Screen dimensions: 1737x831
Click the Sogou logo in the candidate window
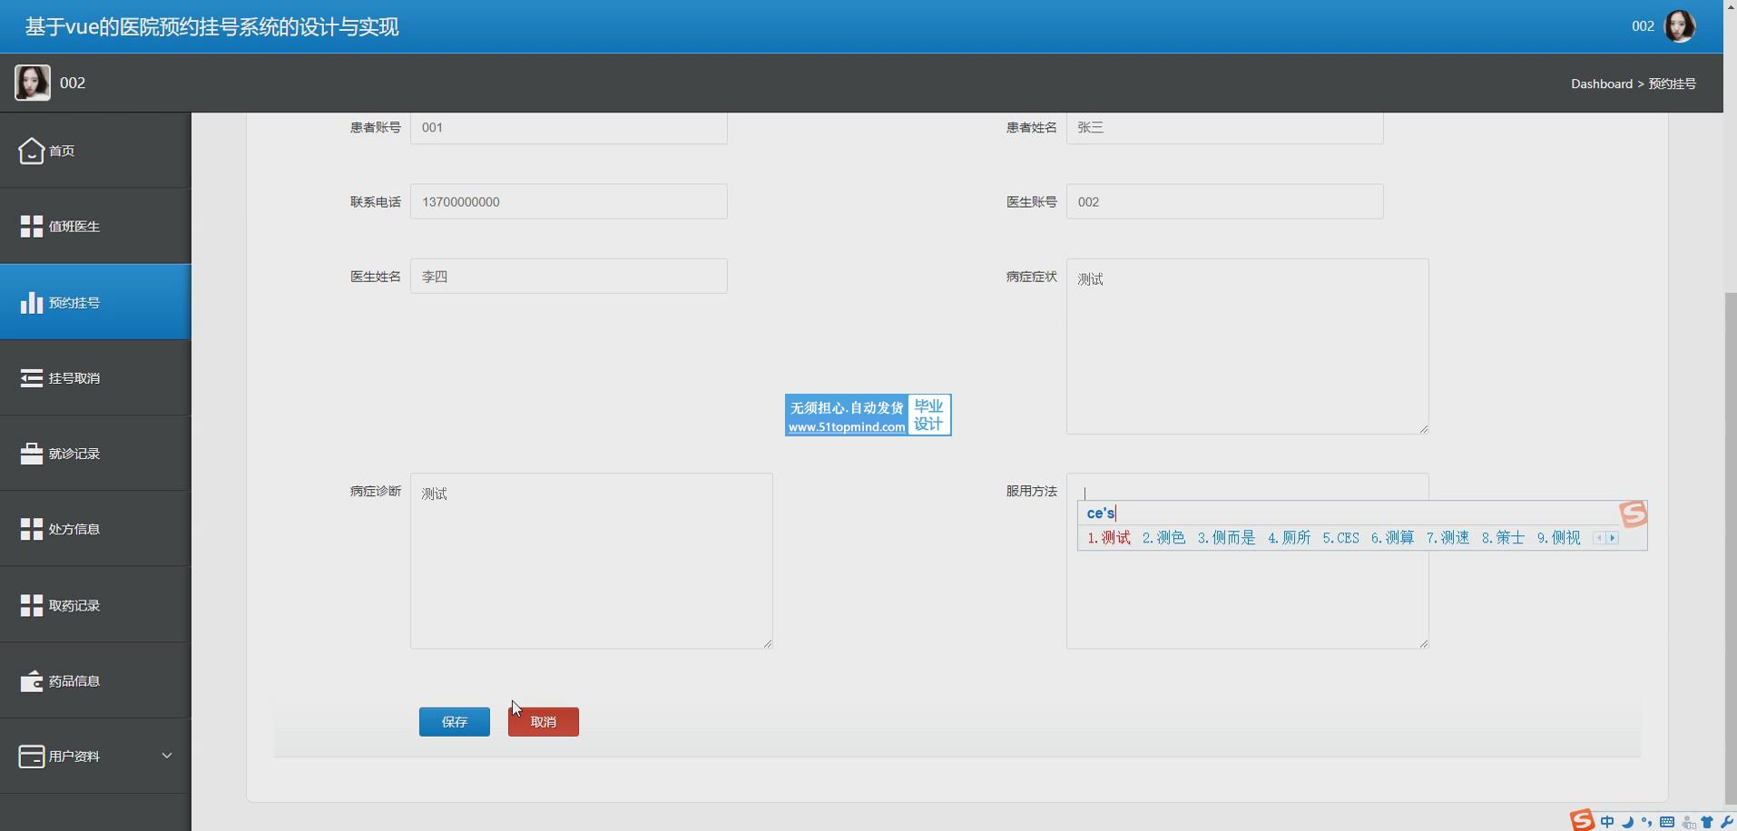[1633, 514]
